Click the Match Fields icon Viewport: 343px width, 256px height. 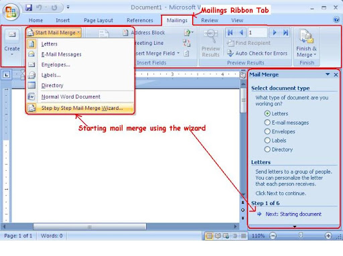[x=186, y=43]
